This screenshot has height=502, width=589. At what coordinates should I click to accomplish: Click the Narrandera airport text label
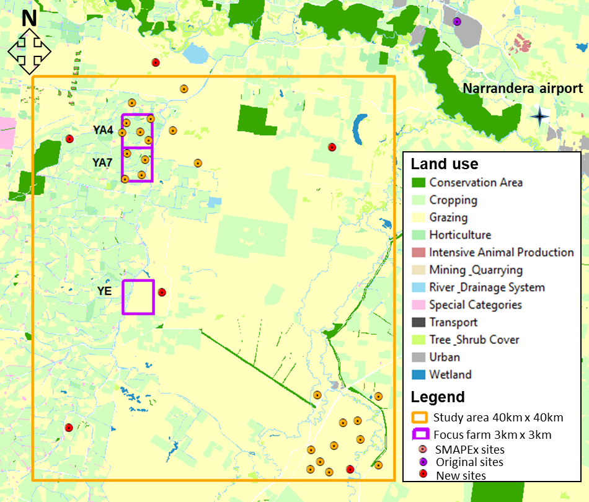(523, 89)
